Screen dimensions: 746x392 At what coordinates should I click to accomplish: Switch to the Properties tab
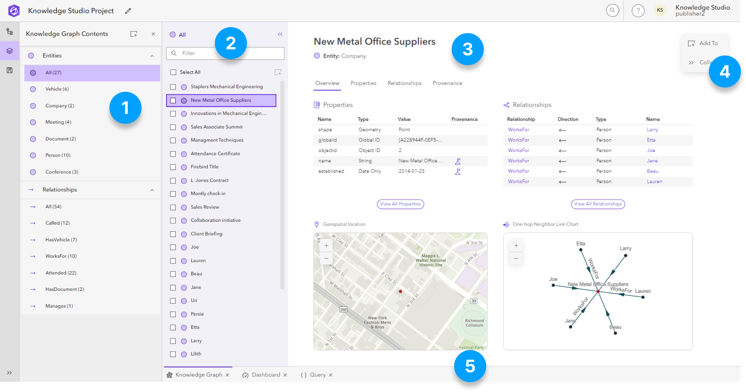[364, 83]
